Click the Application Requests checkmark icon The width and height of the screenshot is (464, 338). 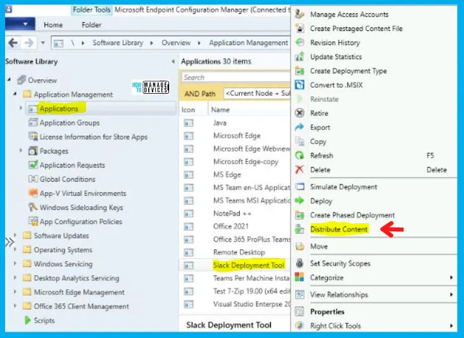pos(33,164)
